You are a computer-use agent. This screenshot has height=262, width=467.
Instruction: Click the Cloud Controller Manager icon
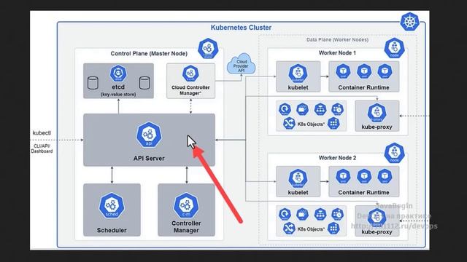coord(190,74)
